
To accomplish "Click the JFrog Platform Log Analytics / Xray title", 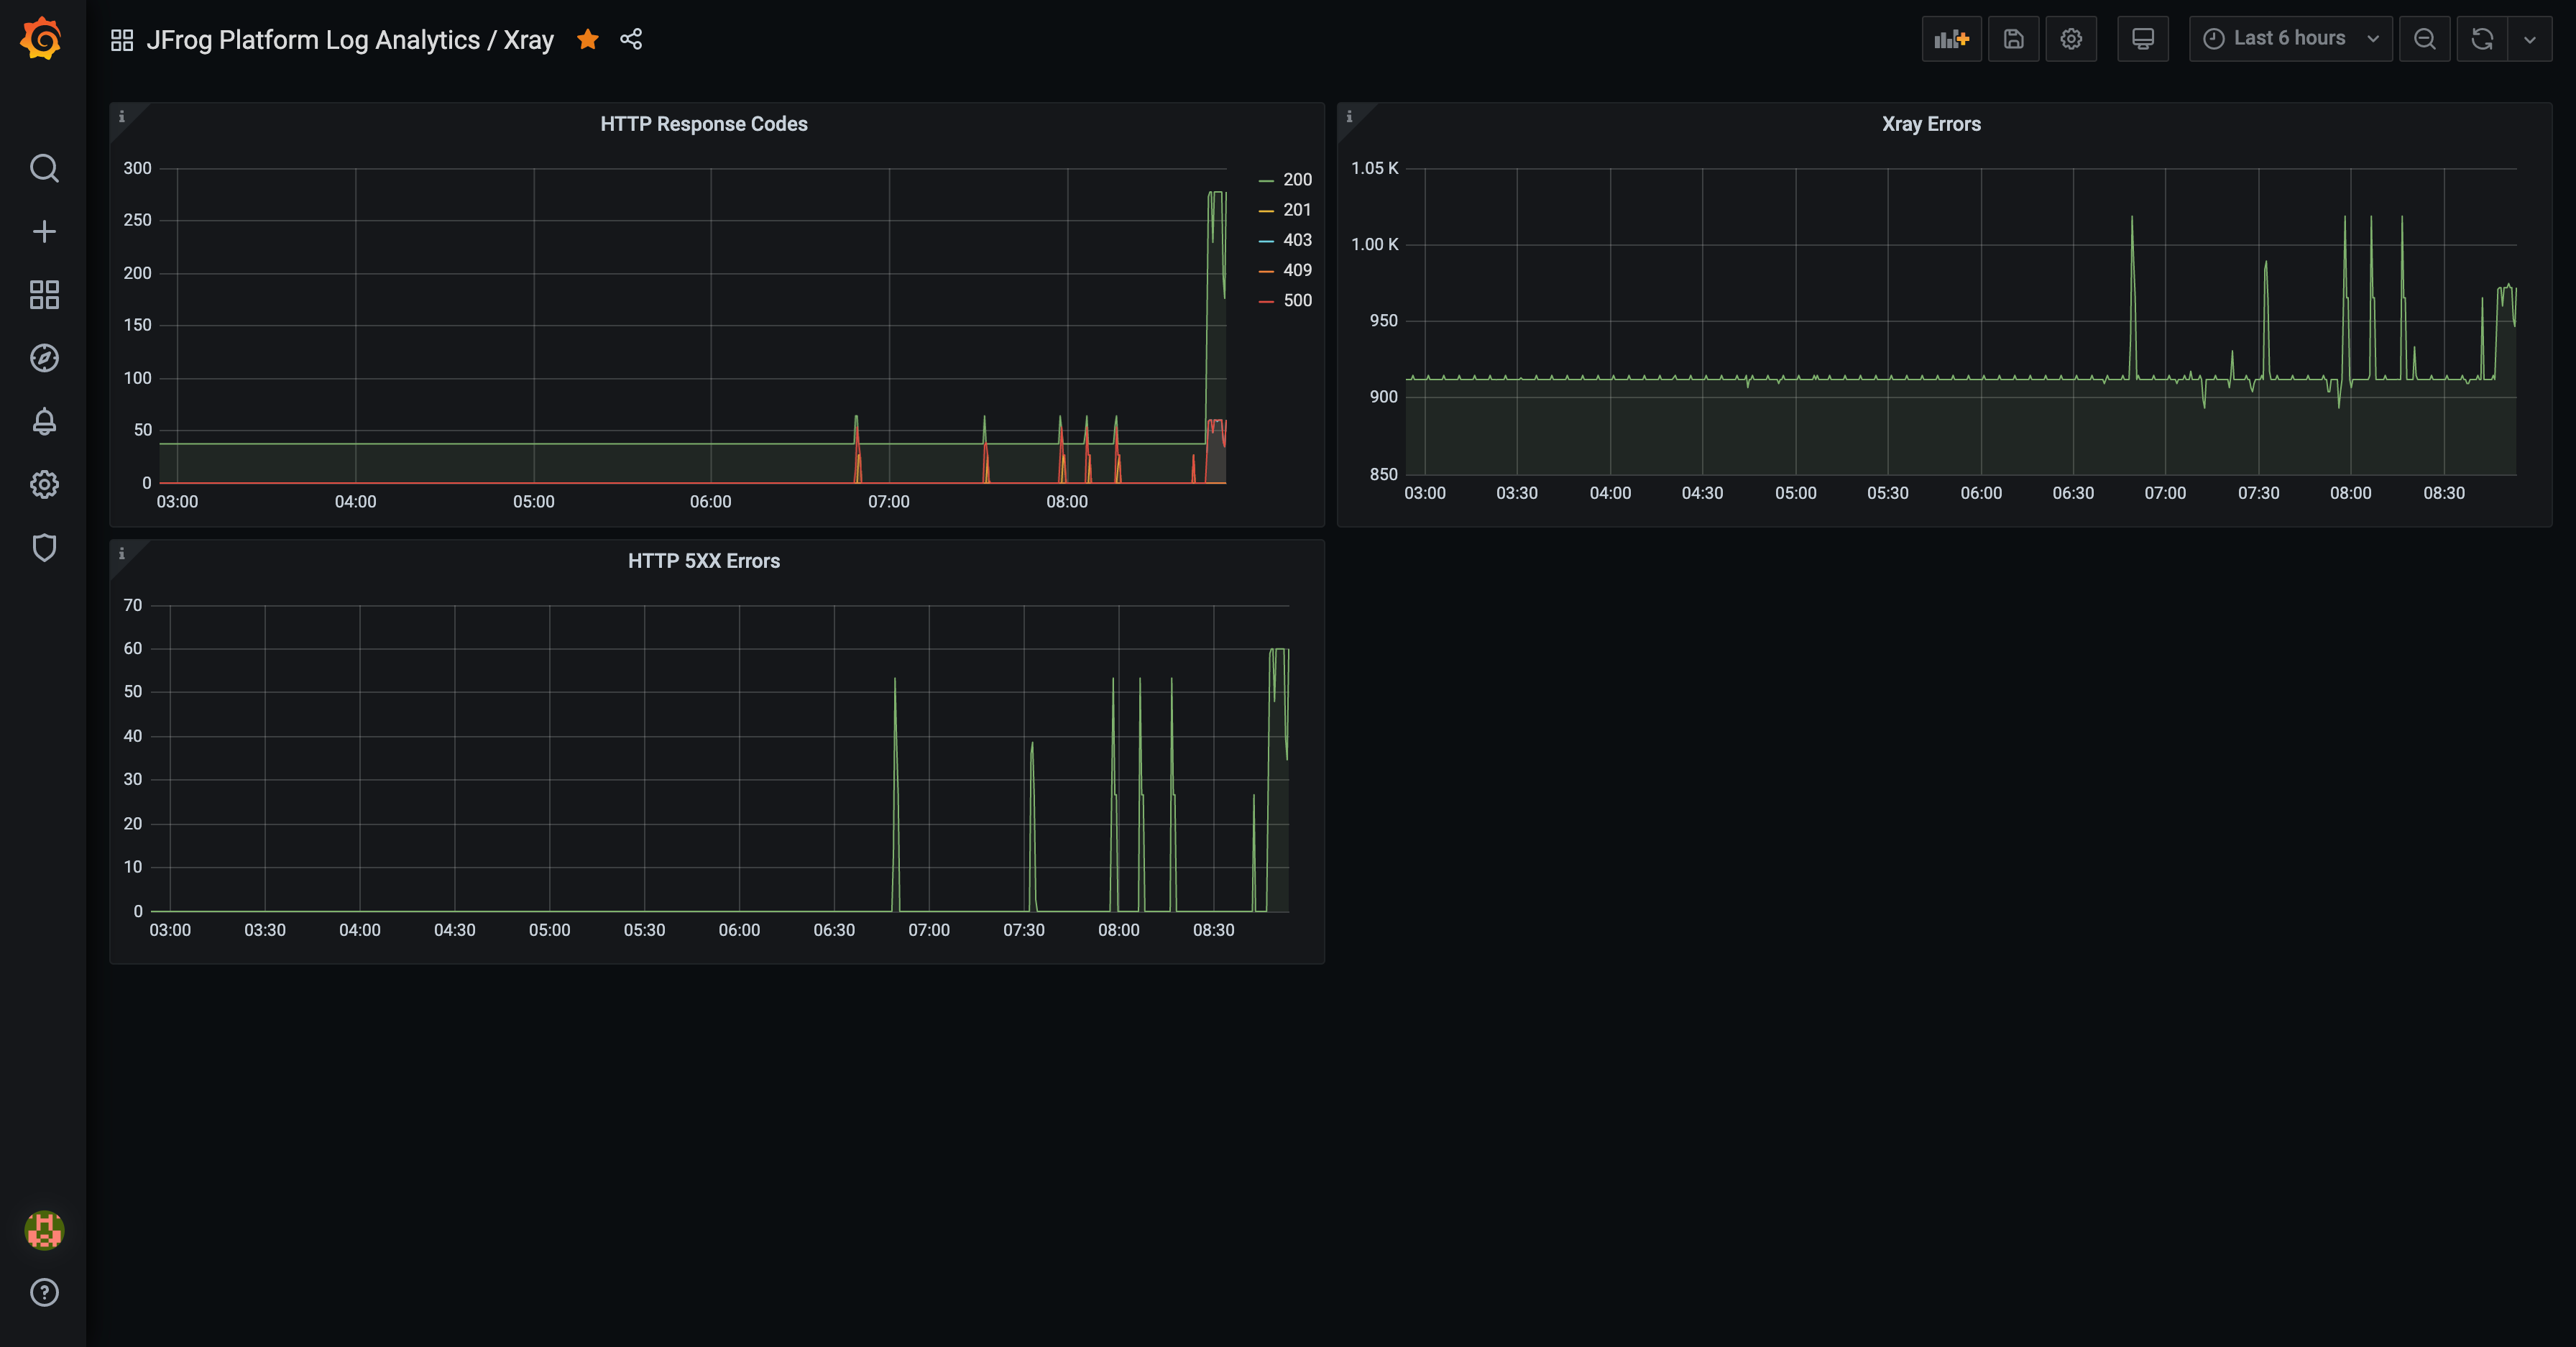I will pyautogui.click(x=350, y=40).
